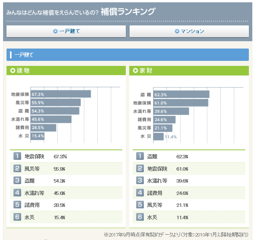Click rank 5 badge in 家財 ranking list
Screen dimensions: 255x240
point(140,205)
